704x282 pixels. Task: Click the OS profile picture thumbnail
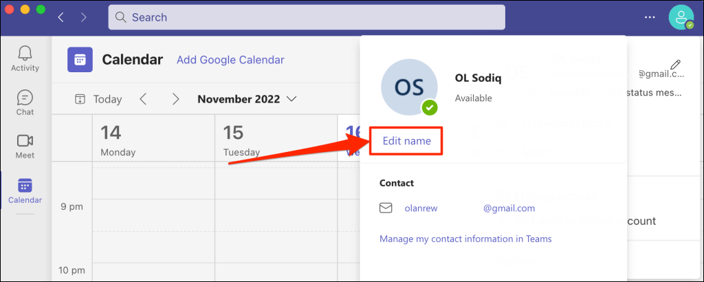[x=408, y=86]
